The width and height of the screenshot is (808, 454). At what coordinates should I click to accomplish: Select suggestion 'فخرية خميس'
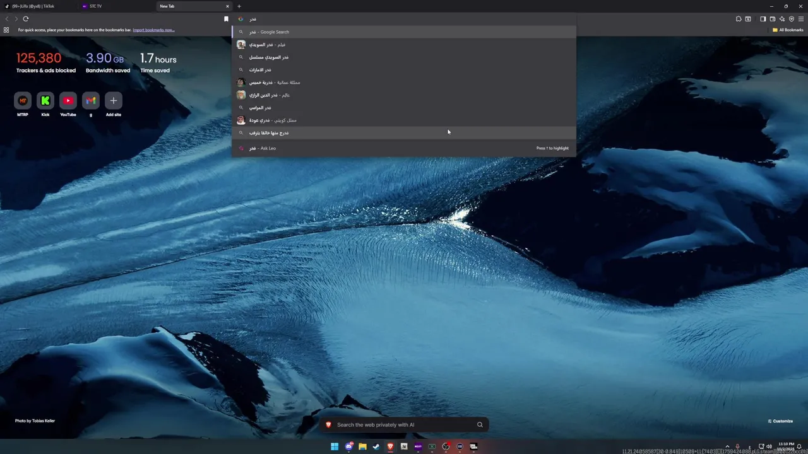[404, 83]
